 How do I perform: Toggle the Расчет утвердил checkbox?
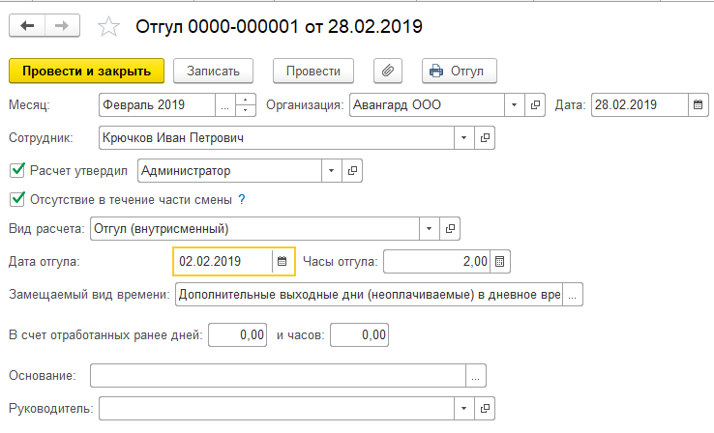(x=16, y=171)
